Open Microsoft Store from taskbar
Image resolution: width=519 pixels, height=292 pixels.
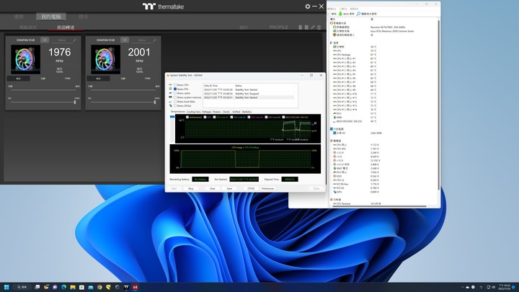81,287
